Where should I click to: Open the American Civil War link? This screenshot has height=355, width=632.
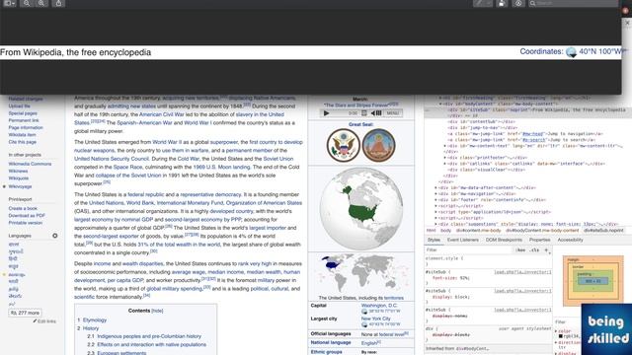pos(161,114)
